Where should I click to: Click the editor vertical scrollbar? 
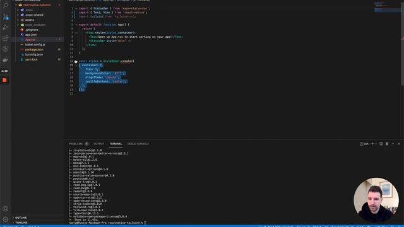(x=403, y=44)
